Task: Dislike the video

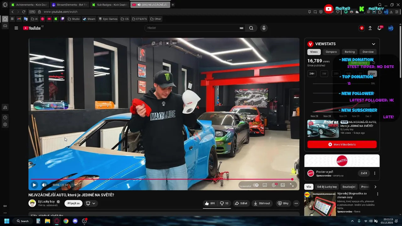Action: pos(224,203)
